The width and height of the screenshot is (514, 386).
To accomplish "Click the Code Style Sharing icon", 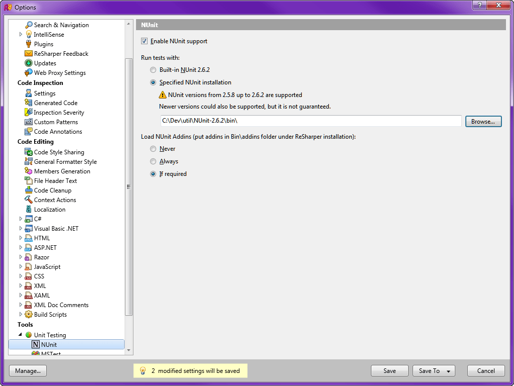I will tap(29, 152).
